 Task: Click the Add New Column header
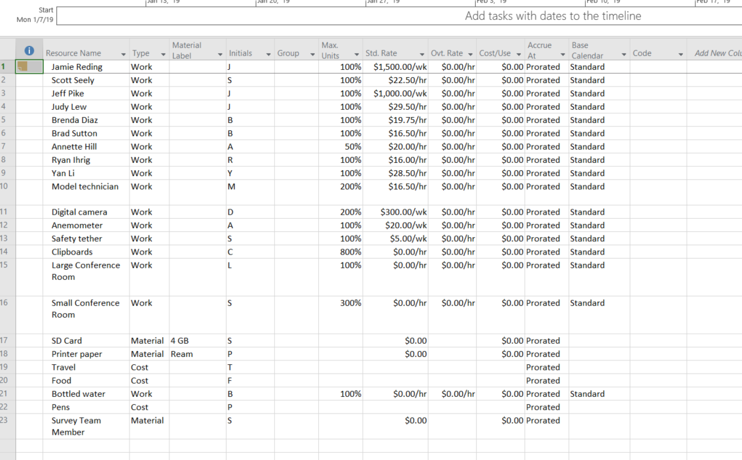tap(716, 53)
